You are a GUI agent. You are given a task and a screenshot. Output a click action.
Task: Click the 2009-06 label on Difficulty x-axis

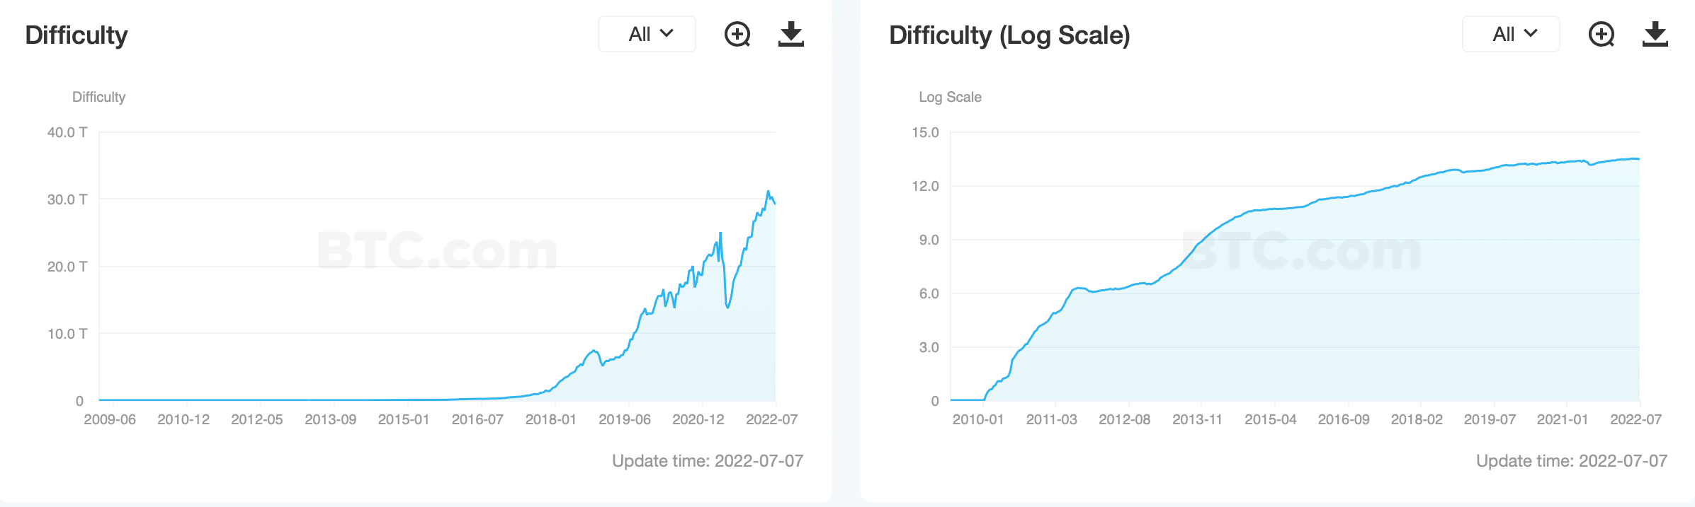(110, 419)
